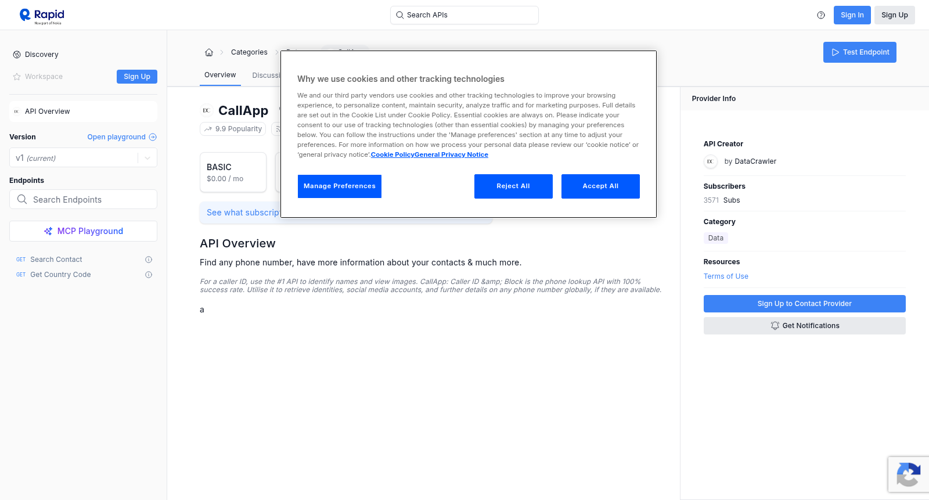This screenshot has width=929, height=500.
Task: Open the Terms of Use link
Action: point(726,276)
